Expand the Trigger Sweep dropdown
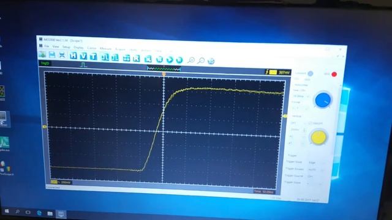The height and width of the screenshot is (220, 392). click(315, 170)
